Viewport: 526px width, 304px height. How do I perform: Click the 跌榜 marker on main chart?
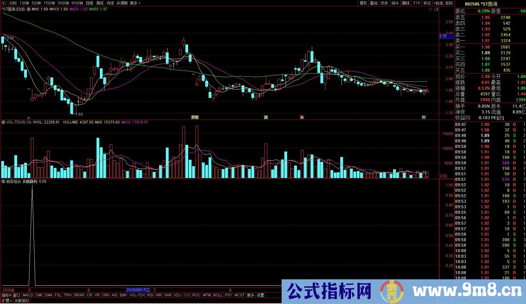(195, 117)
